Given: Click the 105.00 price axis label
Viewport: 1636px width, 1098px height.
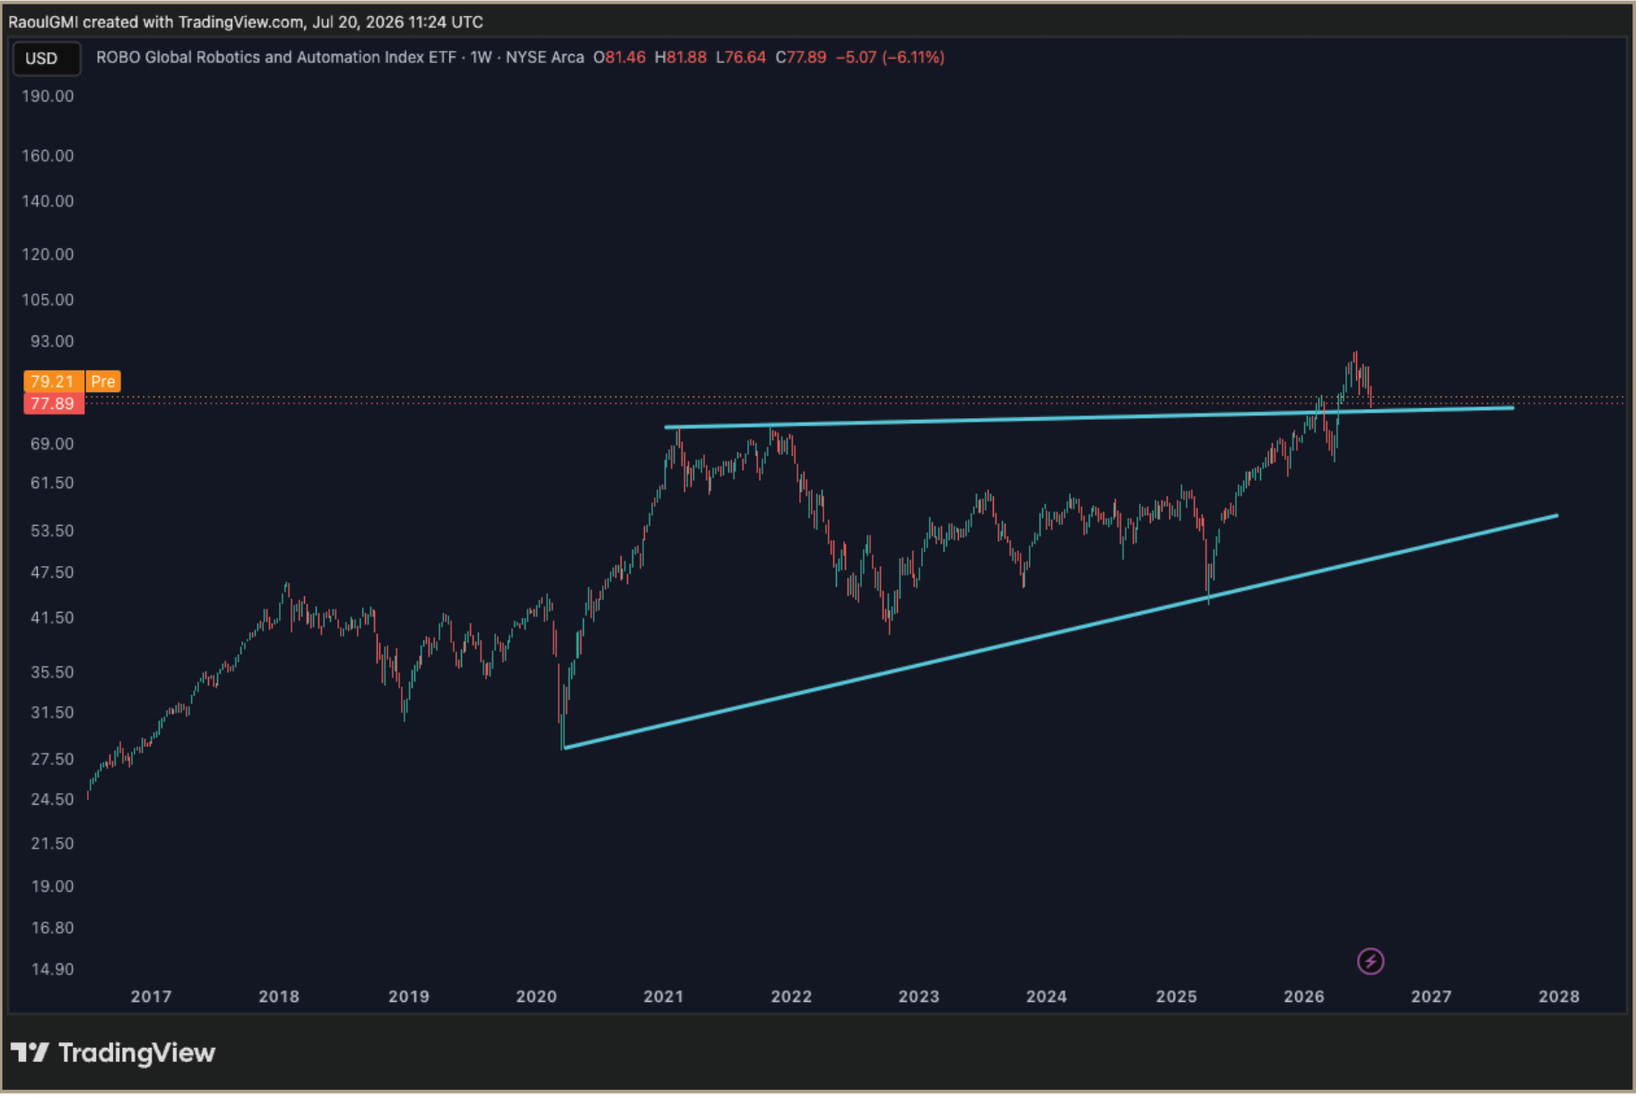Looking at the screenshot, I should tap(48, 300).
